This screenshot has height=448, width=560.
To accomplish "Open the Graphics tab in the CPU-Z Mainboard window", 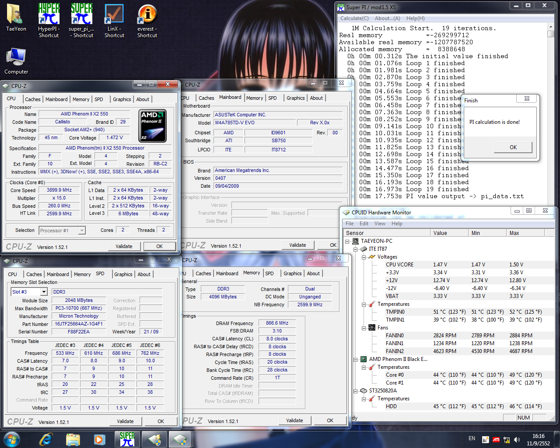I will point(296,98).
